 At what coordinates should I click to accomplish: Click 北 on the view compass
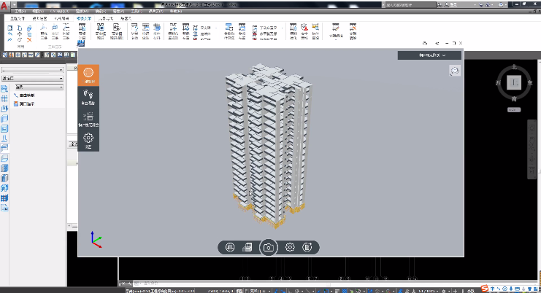pyautogui.click(x=514, y=67)
